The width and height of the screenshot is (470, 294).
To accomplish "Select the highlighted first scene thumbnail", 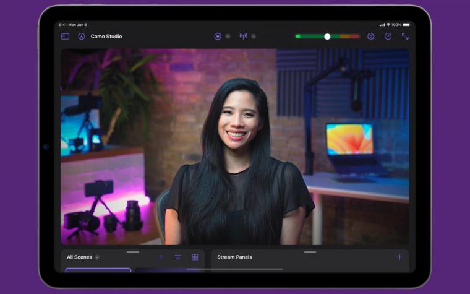I will click(x=98, y=270).
